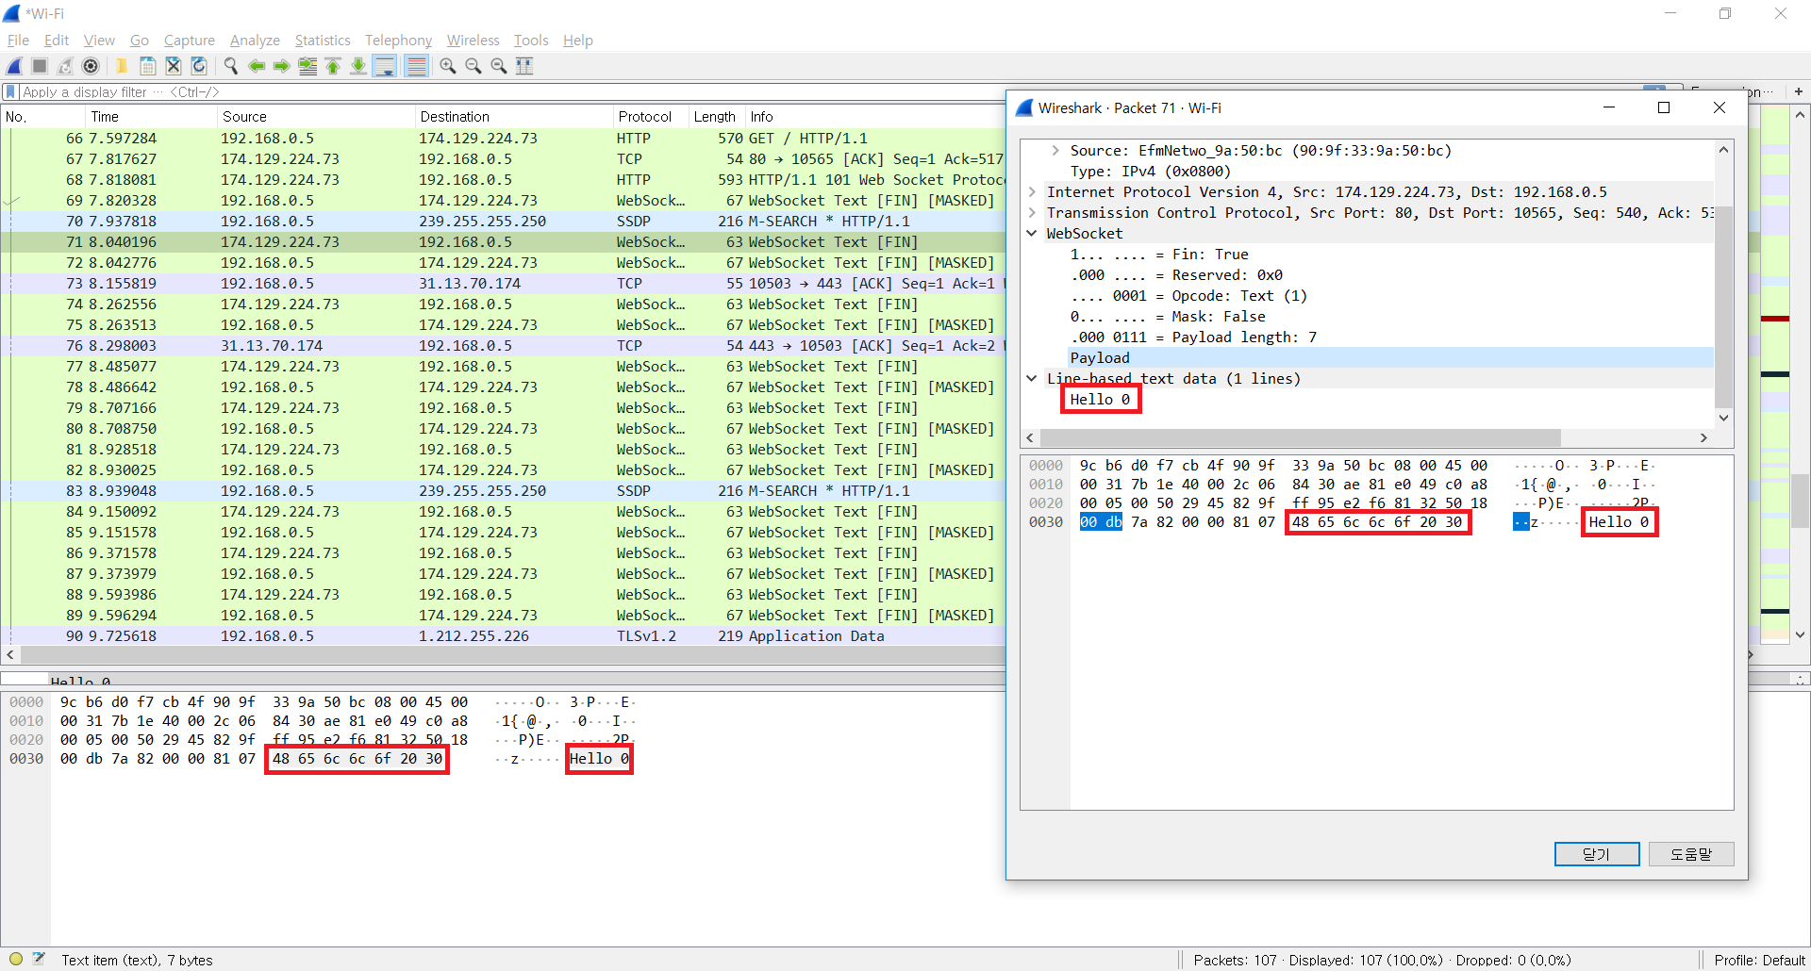This screenshot has height=971, width=1811.
Task: Sort packets by Protocol column header
Action: click(651, 117)
